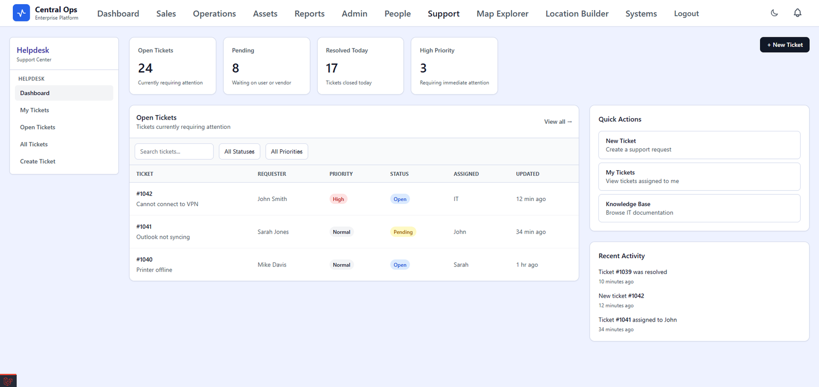Click the Helpdesk title in the sidebar
This screenshot has width=819, height=387.
pos(33,50)
